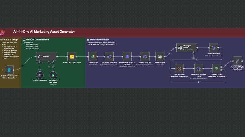The width and height of the screenshot is (245, 137).
Task: Click the Convert json binary to File node
Action: 127,56
